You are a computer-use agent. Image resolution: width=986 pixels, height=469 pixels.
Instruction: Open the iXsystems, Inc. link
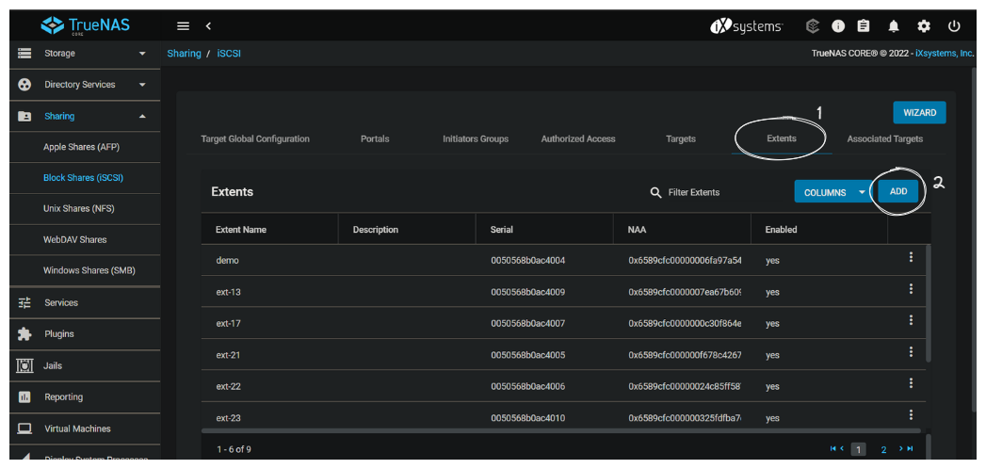click(946, 54)
